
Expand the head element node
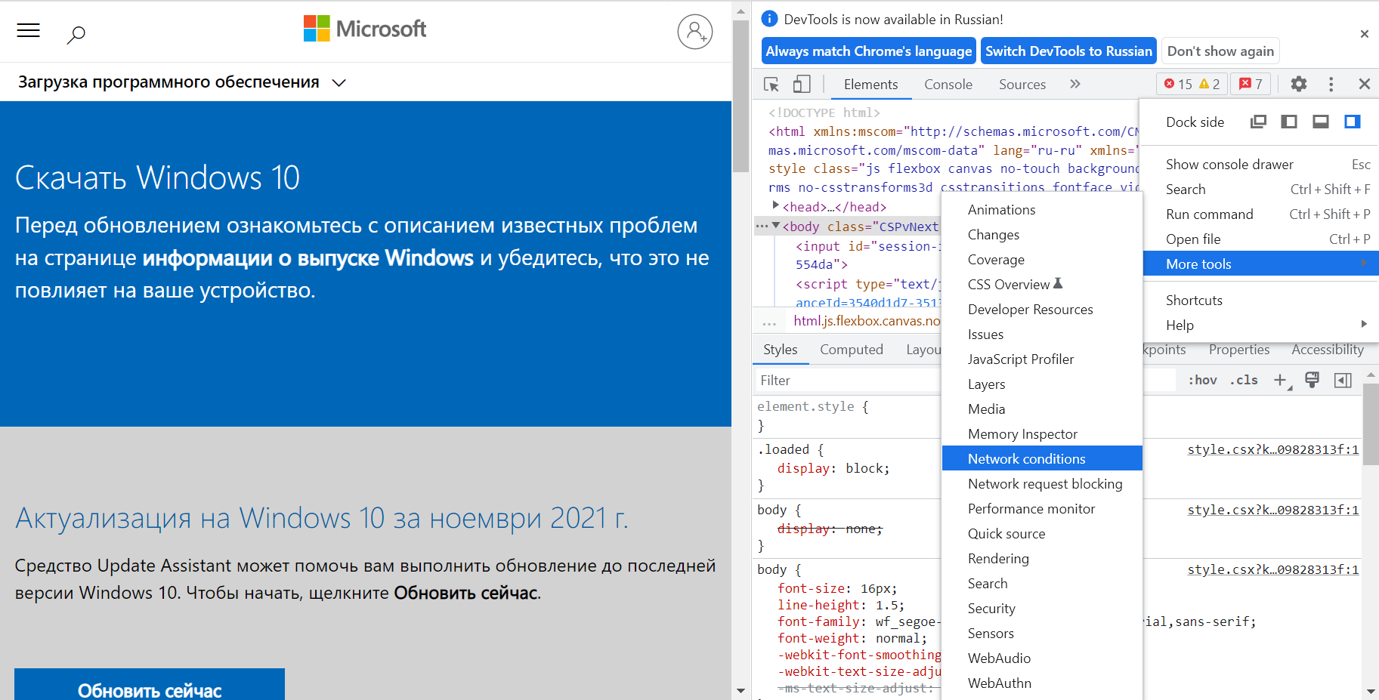pos(775,206)
